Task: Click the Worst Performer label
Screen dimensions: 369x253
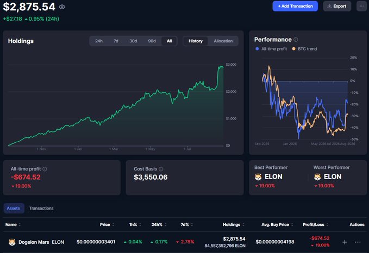Action: (332, 167)
